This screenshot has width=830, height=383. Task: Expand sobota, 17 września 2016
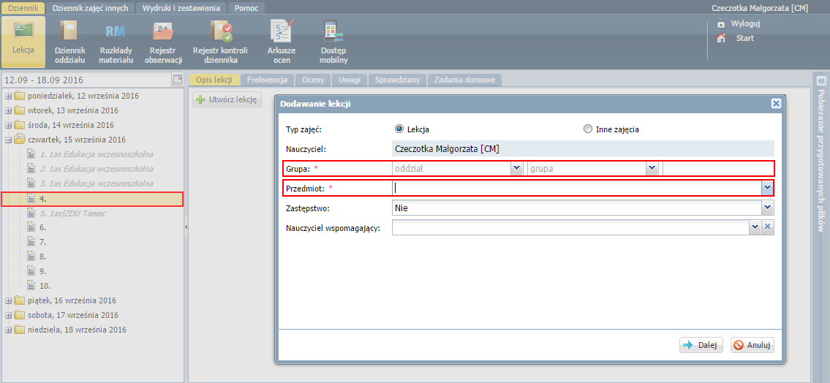point(9,315)
